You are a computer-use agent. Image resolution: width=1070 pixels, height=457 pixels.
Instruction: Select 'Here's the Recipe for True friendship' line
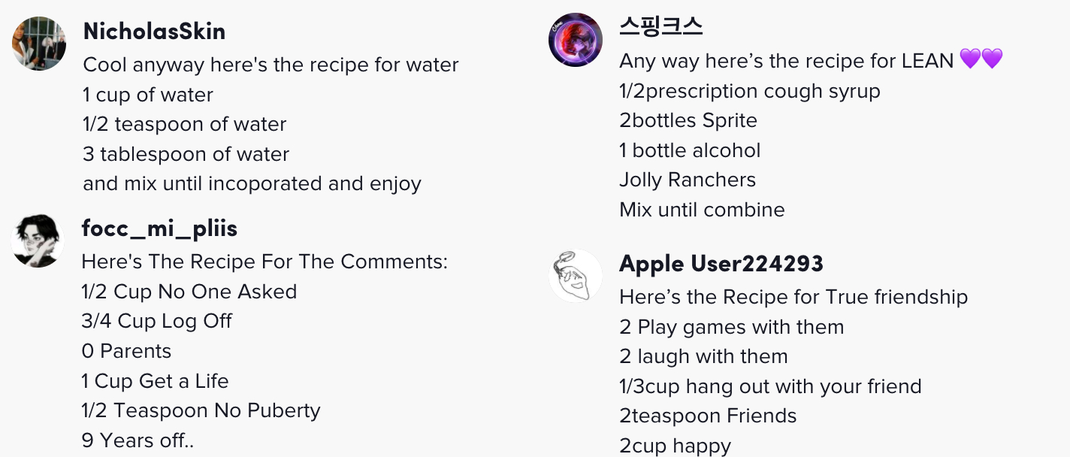(793, 298)
